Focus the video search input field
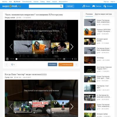This screenshot has height=117, width=117. point(44,6)
